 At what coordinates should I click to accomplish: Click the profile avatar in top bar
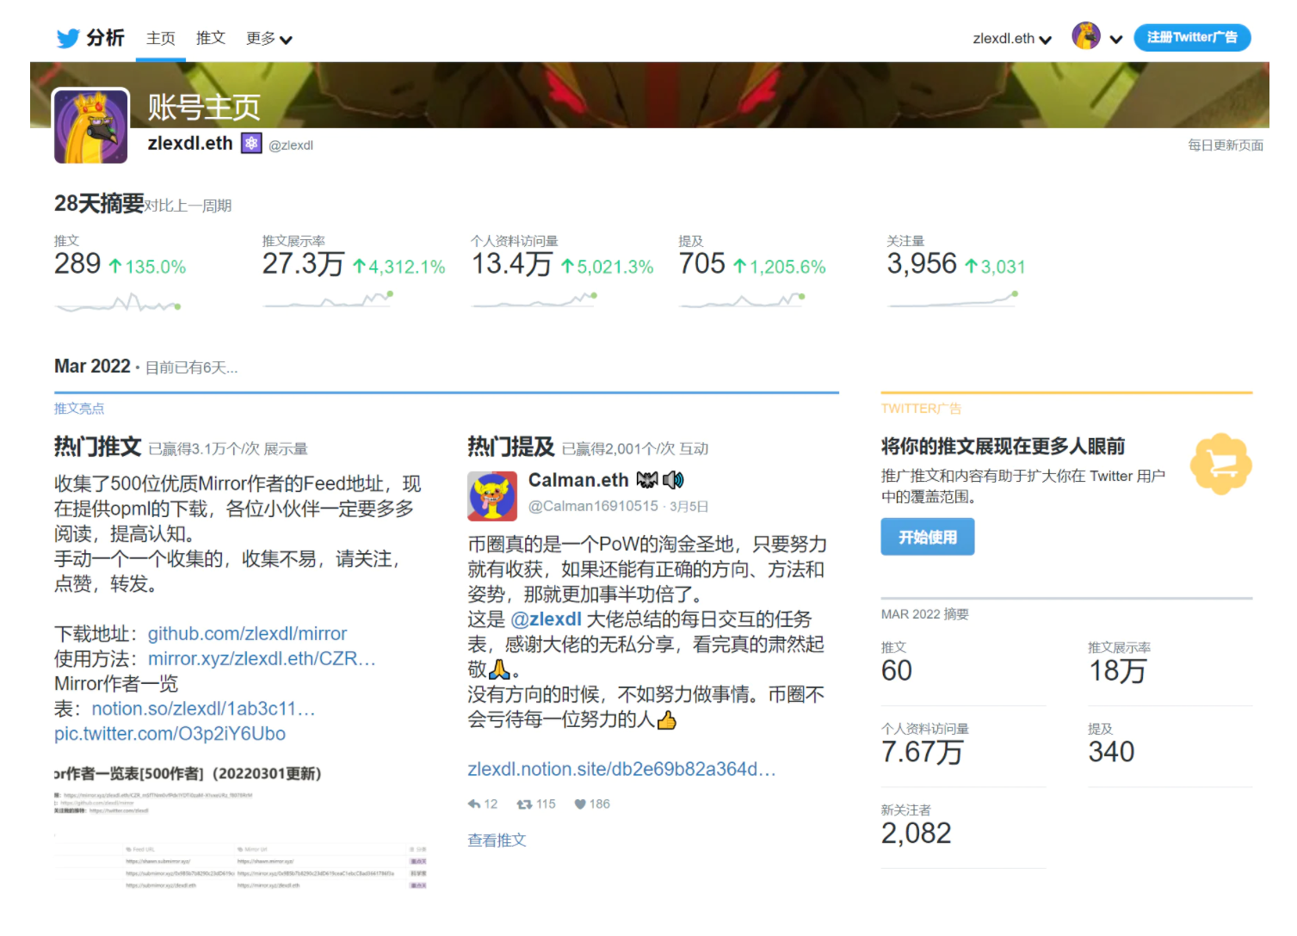(x=1086, y=36)
